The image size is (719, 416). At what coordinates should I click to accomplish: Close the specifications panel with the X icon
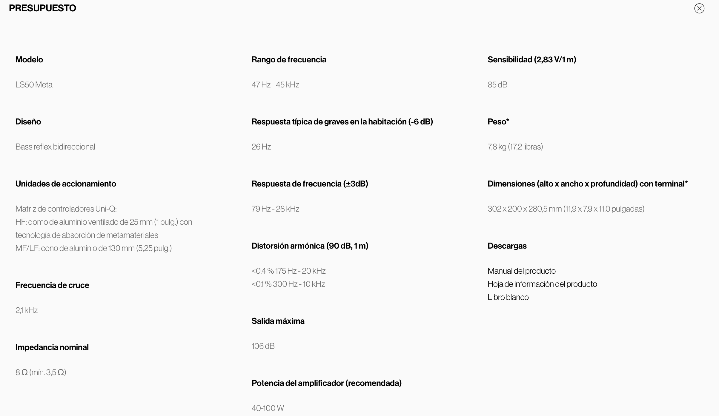coord(699,8)
